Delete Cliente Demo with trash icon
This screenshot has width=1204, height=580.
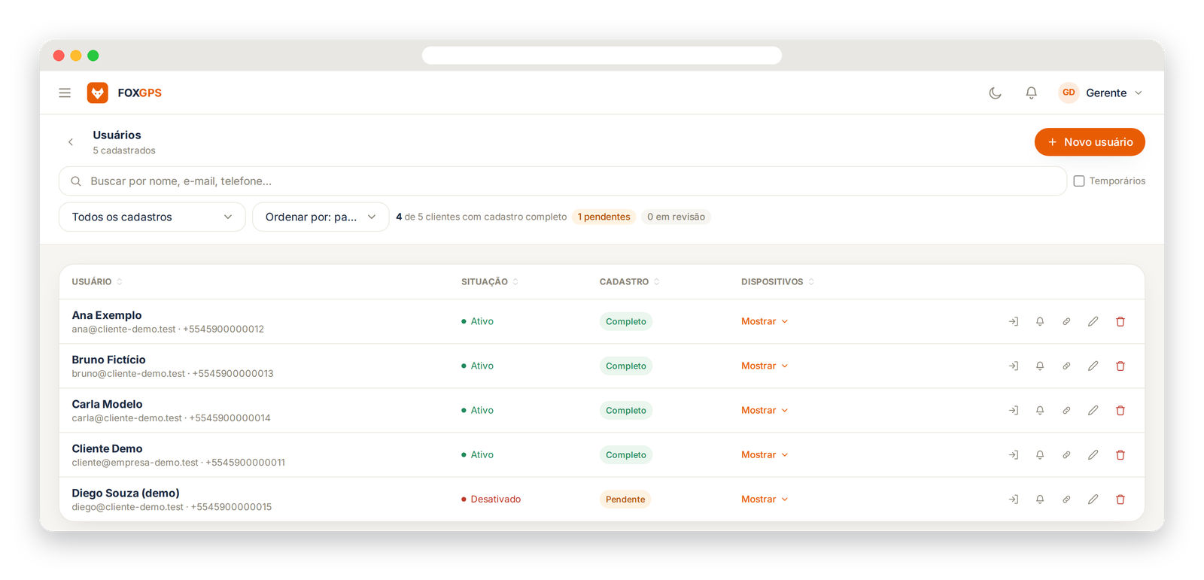click(x=1120, y=455)
